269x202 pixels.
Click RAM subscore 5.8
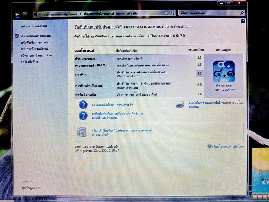199,65
